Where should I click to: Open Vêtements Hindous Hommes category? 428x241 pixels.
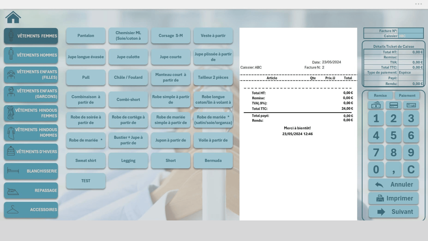pyautogui.click(x=31, y=132)
